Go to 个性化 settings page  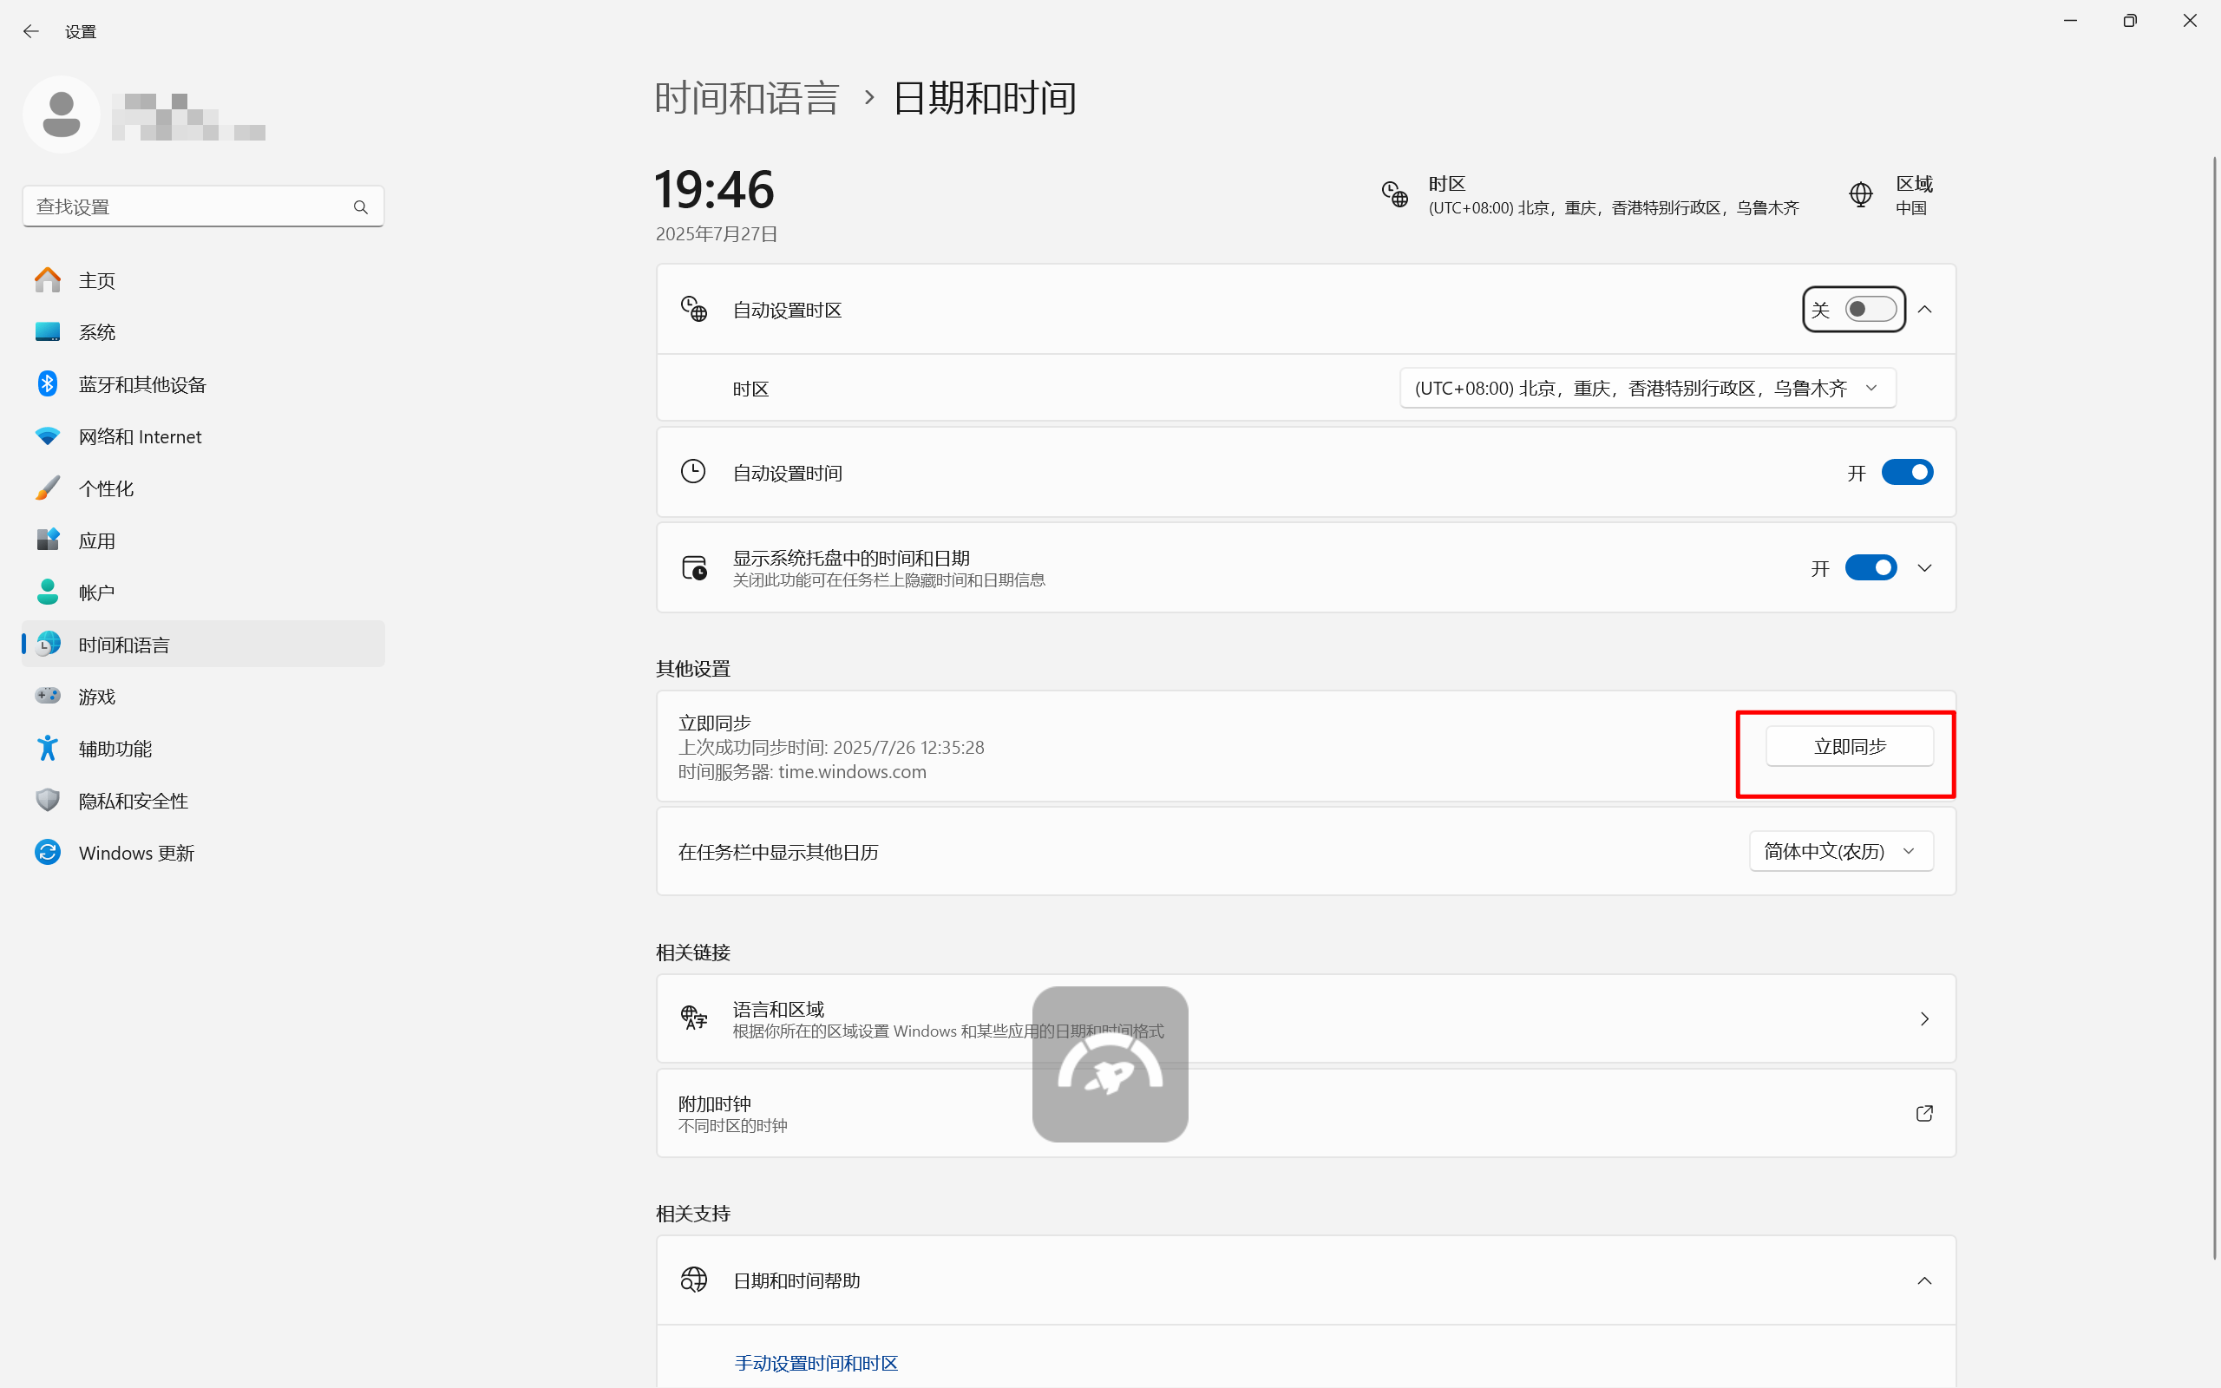(x=107, y=488)
